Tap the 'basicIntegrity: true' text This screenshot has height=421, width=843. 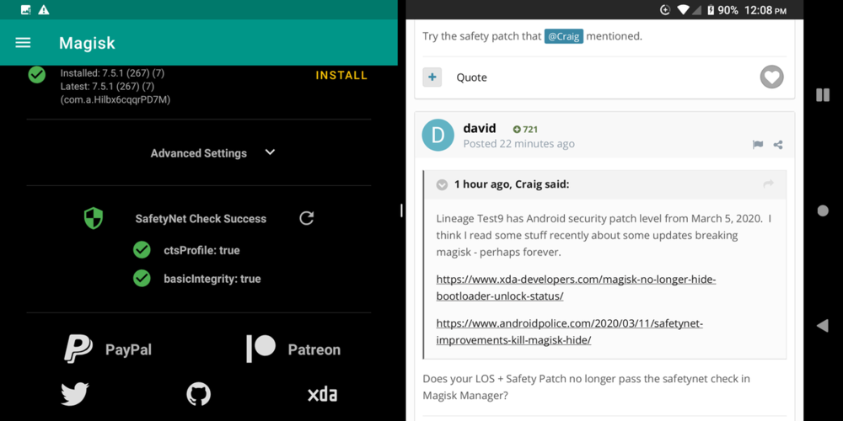212,279
